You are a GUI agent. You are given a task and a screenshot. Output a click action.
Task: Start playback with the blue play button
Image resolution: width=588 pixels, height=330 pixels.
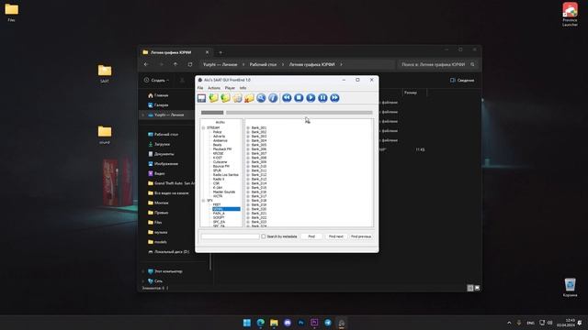tap(311, 98)
